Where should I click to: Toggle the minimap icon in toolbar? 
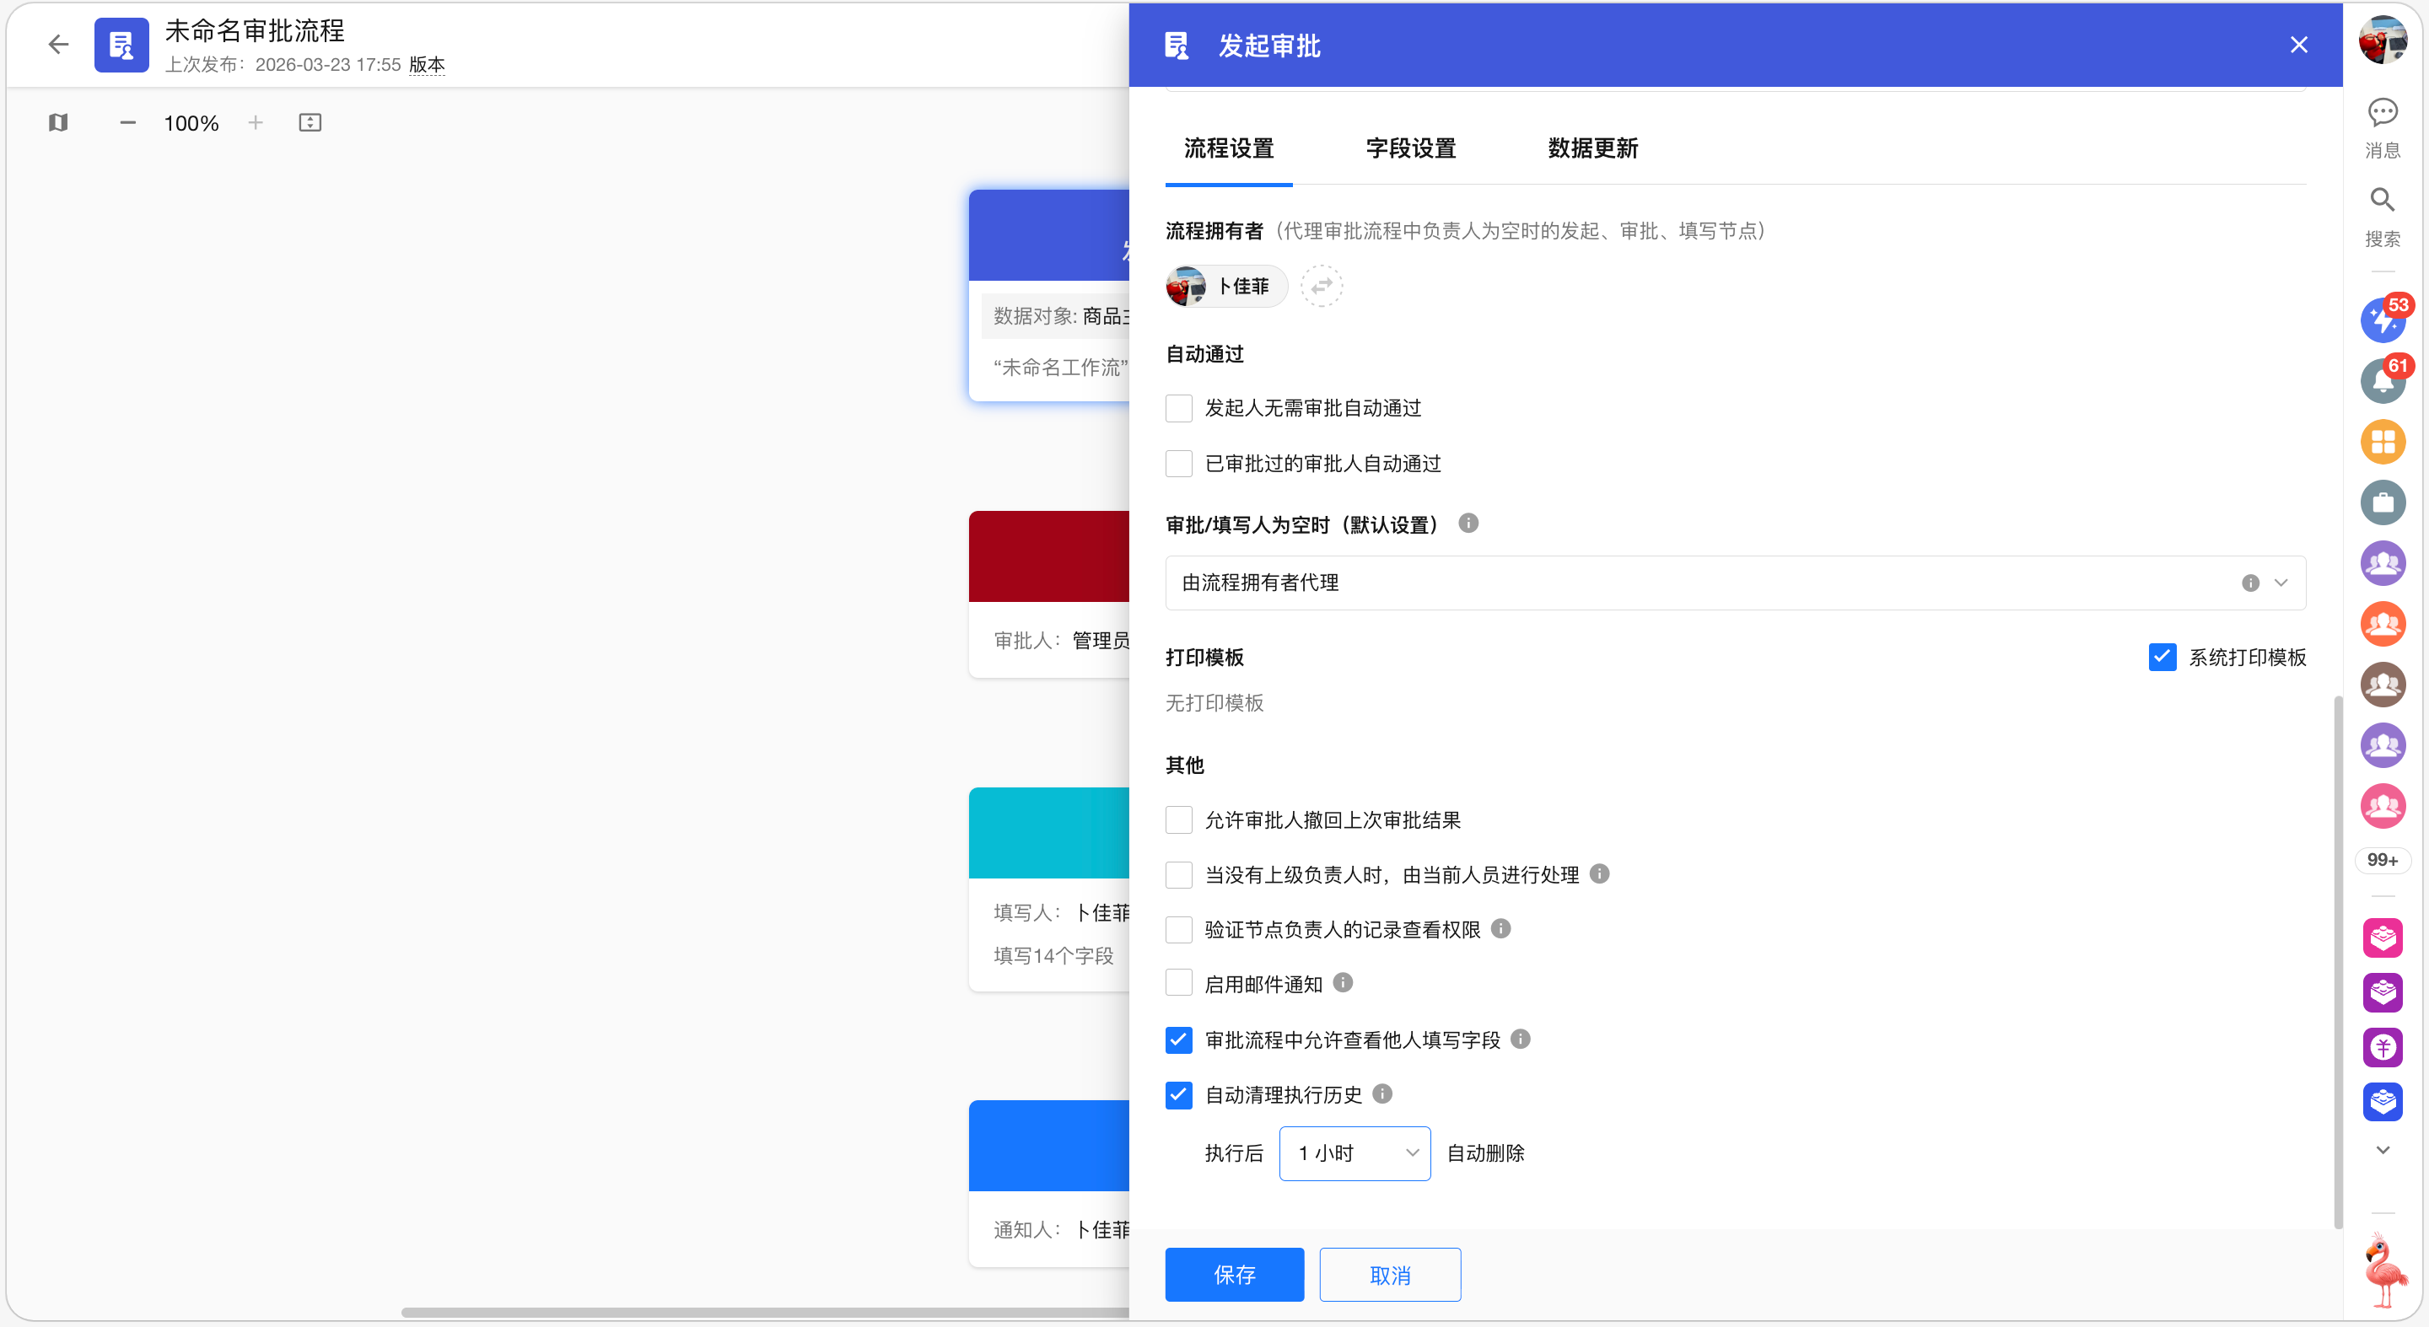point(58,122)
